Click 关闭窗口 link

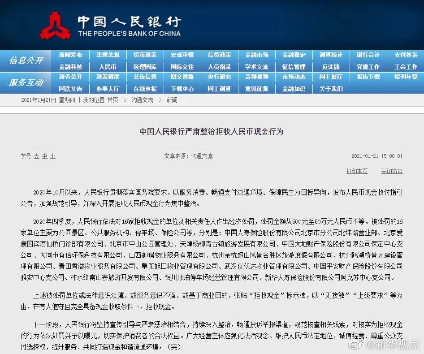click(x=392, y=171)
